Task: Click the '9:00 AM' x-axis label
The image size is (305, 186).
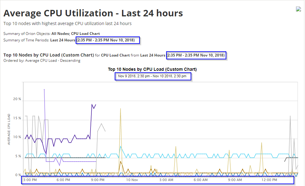Action: [235, 180]
